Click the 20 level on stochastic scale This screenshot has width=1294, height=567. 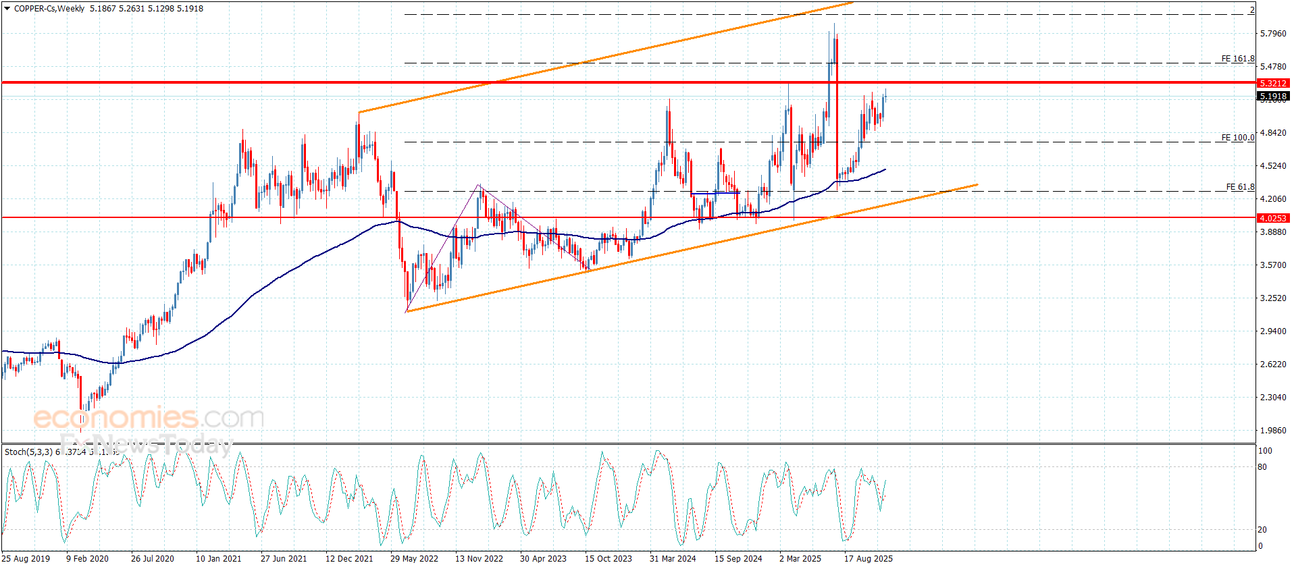1262,530
